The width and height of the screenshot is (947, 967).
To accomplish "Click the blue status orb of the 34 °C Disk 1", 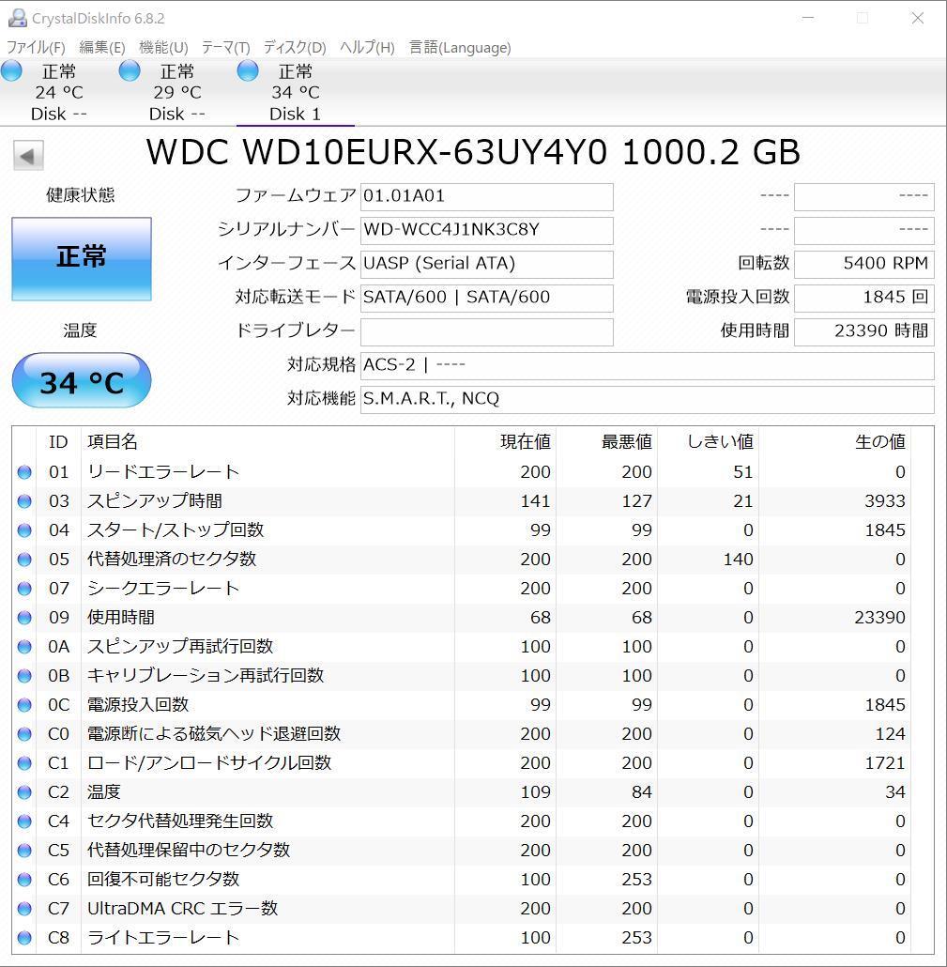I will pyautogui.click(x=248, y=71).
